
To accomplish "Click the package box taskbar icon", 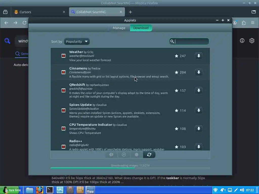I will (x=80, y=190).
